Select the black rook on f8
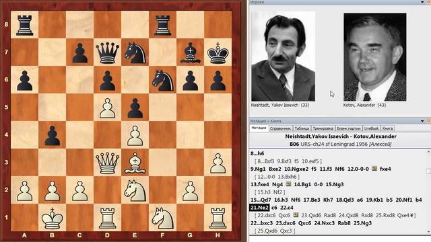Screen dimensions: 431x242 coord(162,25)
